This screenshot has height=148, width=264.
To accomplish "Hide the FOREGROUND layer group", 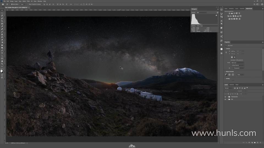I will tap(226, 97).
